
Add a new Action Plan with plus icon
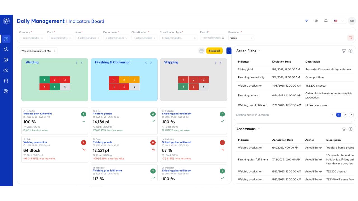pos(350,51)
